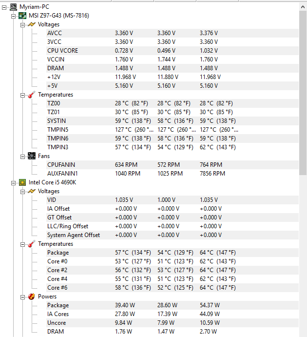Screen dimensions: 307x337
Task: Click the motherboard Voltages lightning icon
Action: click(x=32, y=24)
